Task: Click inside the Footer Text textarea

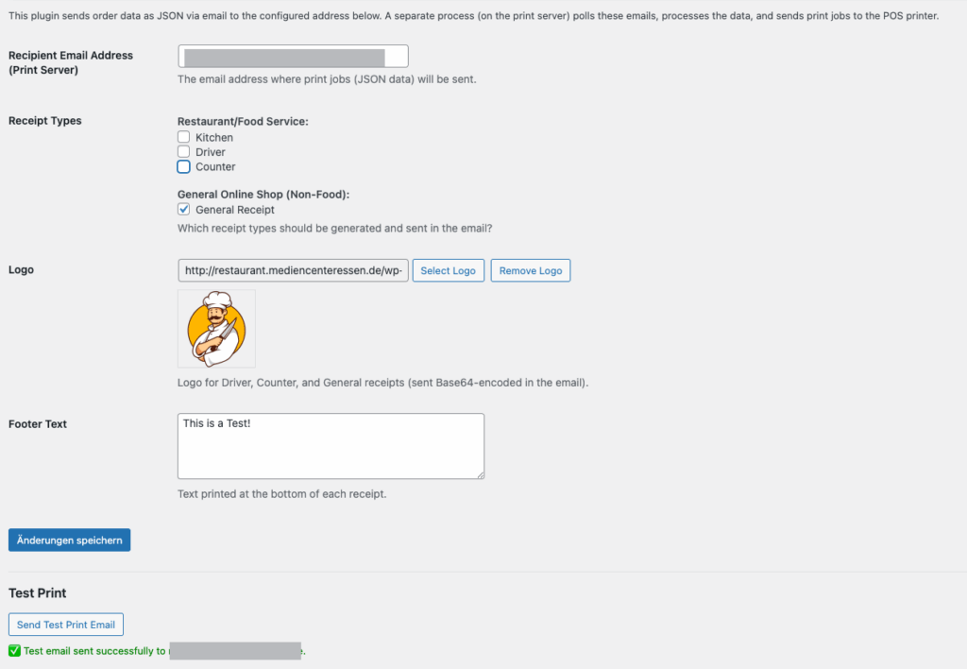Action: [331, 446]
